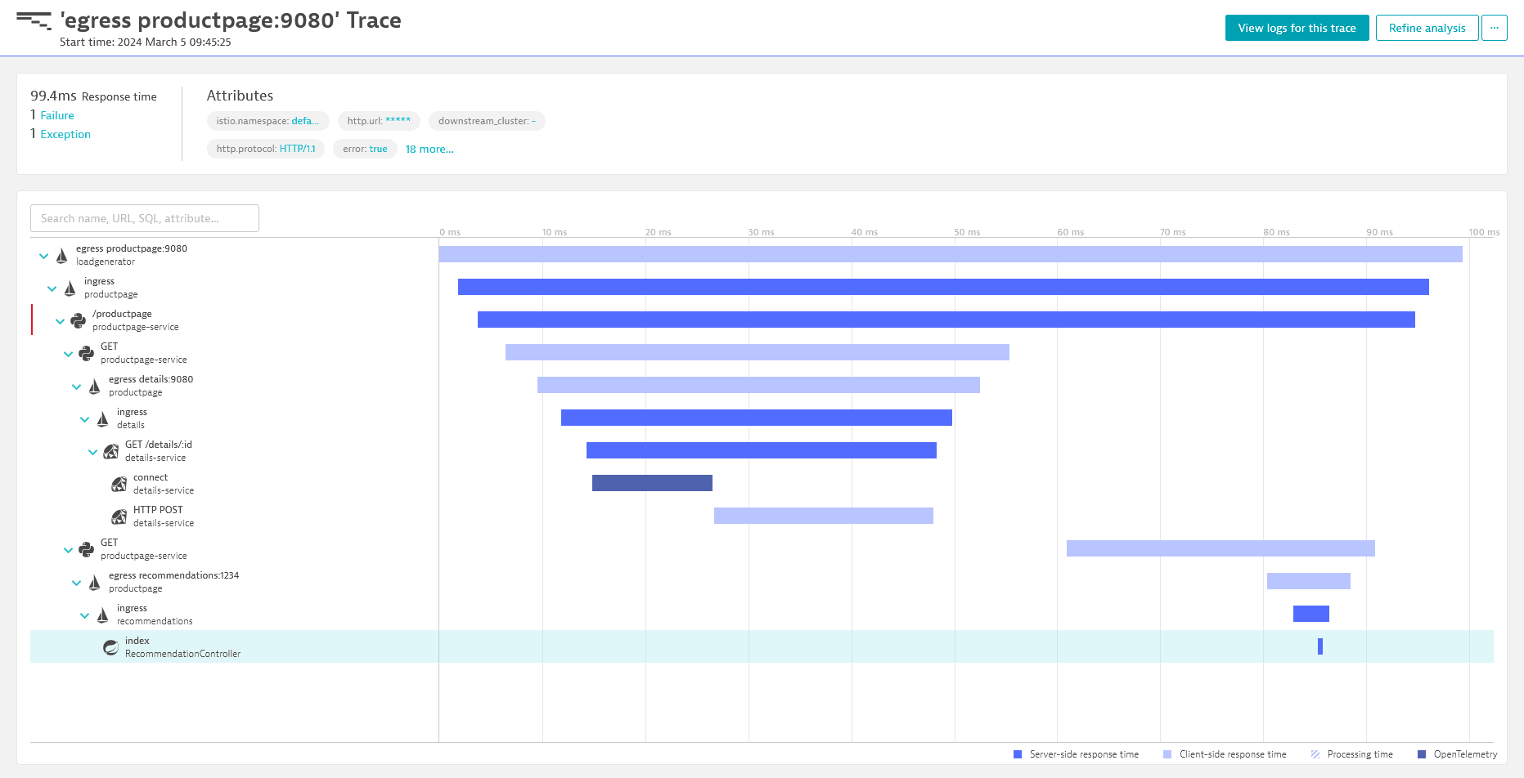
Task: Collapse the egress details:9080 span
Action: (77, 387)
